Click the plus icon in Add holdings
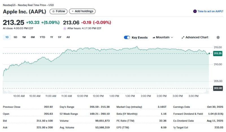 tap(73, 11)
